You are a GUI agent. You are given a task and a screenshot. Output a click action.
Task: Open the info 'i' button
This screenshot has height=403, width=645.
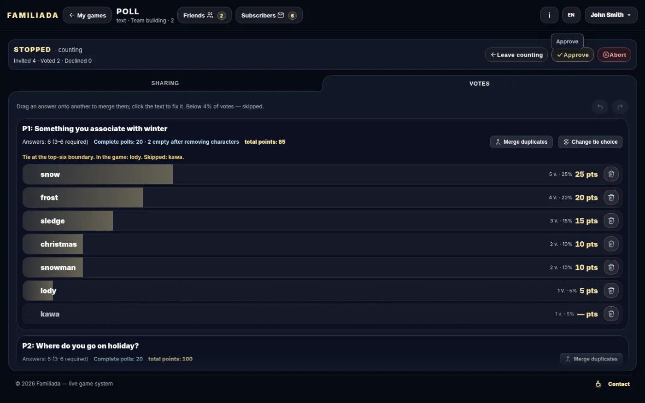[x=549, y=15]
